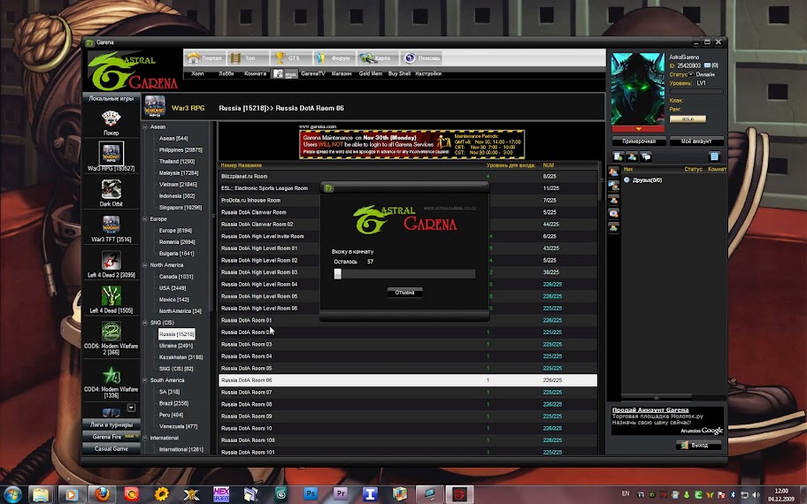Open Premiere Pro from the taskbar
Screen dimensions: 807x504
point(340,494)
